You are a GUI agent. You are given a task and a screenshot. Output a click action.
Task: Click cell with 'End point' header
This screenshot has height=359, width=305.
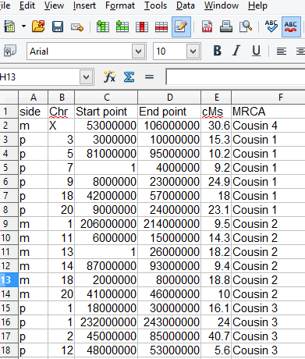coord(169,112)
